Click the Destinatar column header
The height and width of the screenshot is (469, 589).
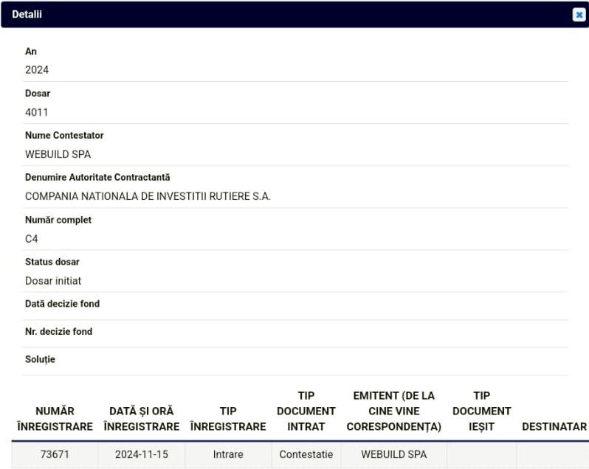(554, 426)
